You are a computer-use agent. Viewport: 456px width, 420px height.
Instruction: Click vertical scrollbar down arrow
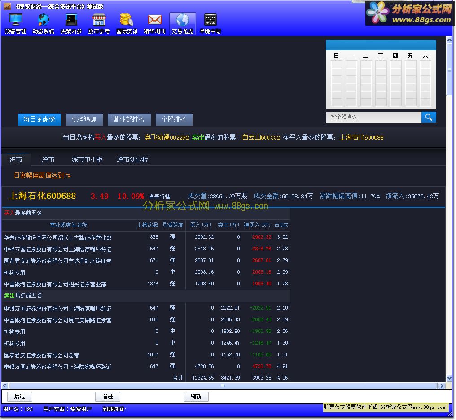pyautogui.click(x=450, y=378)
